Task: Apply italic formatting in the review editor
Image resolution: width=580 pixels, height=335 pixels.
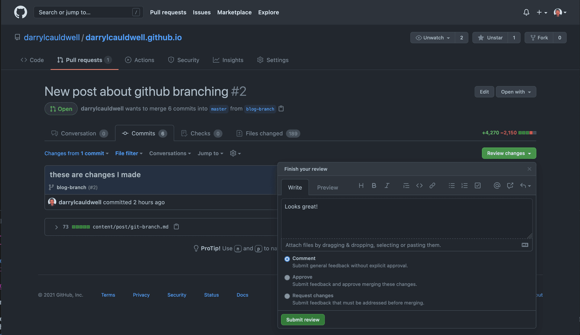Action: 387,185
